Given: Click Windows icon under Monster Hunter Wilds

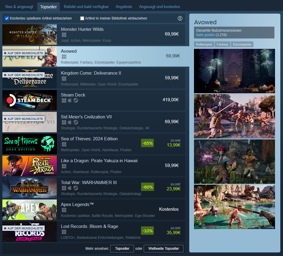Looking at the screenshot, I should pos(64,35).
